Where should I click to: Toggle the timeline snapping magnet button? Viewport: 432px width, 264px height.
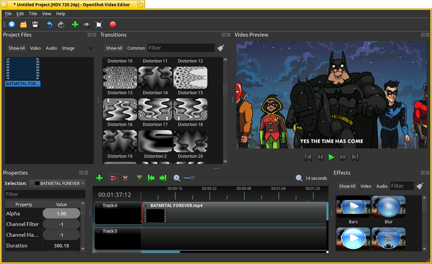[113, 178]
